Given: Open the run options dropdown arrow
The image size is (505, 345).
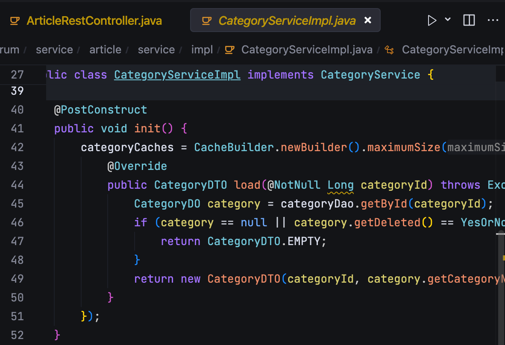Looking at the screenshot, I should coord(448,19).
